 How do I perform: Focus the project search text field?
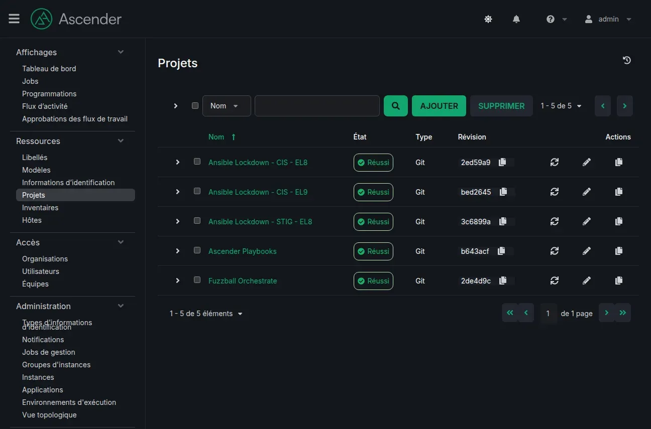[317, 106]
